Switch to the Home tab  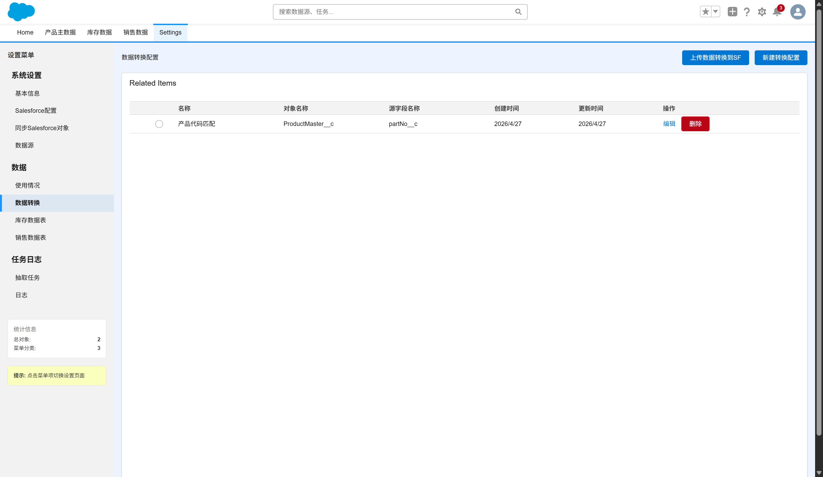[25, 32]
